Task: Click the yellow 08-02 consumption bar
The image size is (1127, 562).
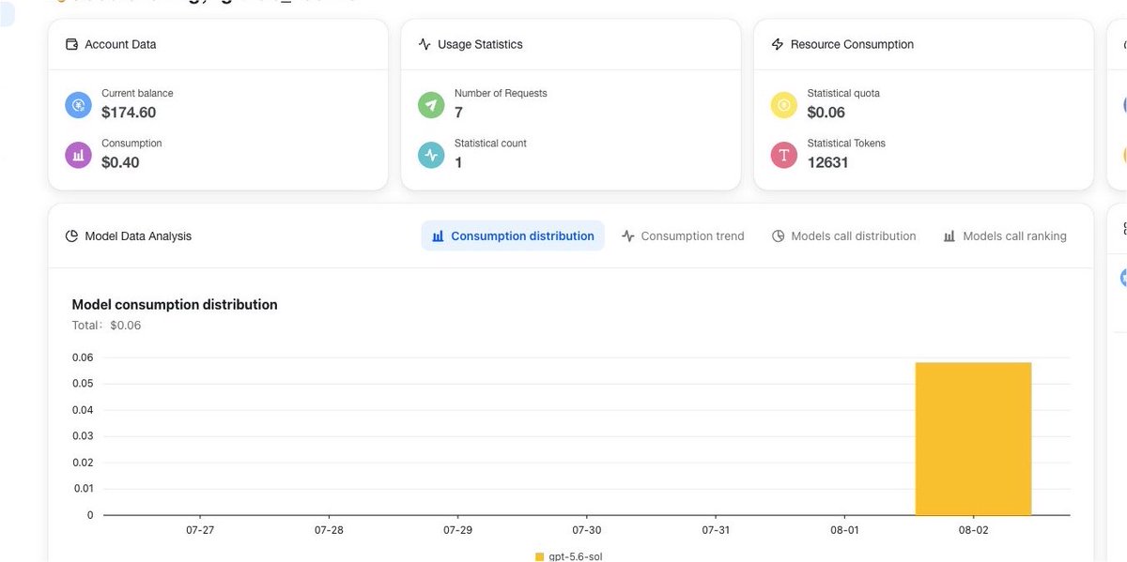Action: click(x=973, y=438)
